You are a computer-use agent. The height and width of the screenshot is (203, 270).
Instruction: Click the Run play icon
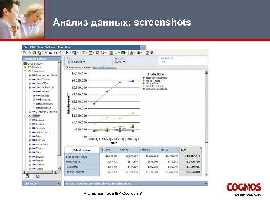[67, 53]
